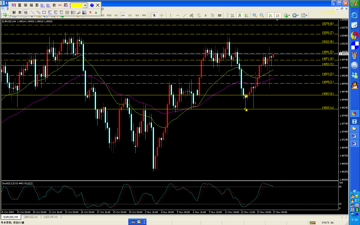Open the indicators list dropdown
Image resolution: width=360 pixels, height=225 pixels.
click(x=287, y=15)
